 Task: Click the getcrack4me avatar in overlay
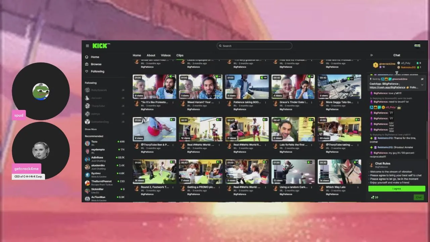[41, 151]
